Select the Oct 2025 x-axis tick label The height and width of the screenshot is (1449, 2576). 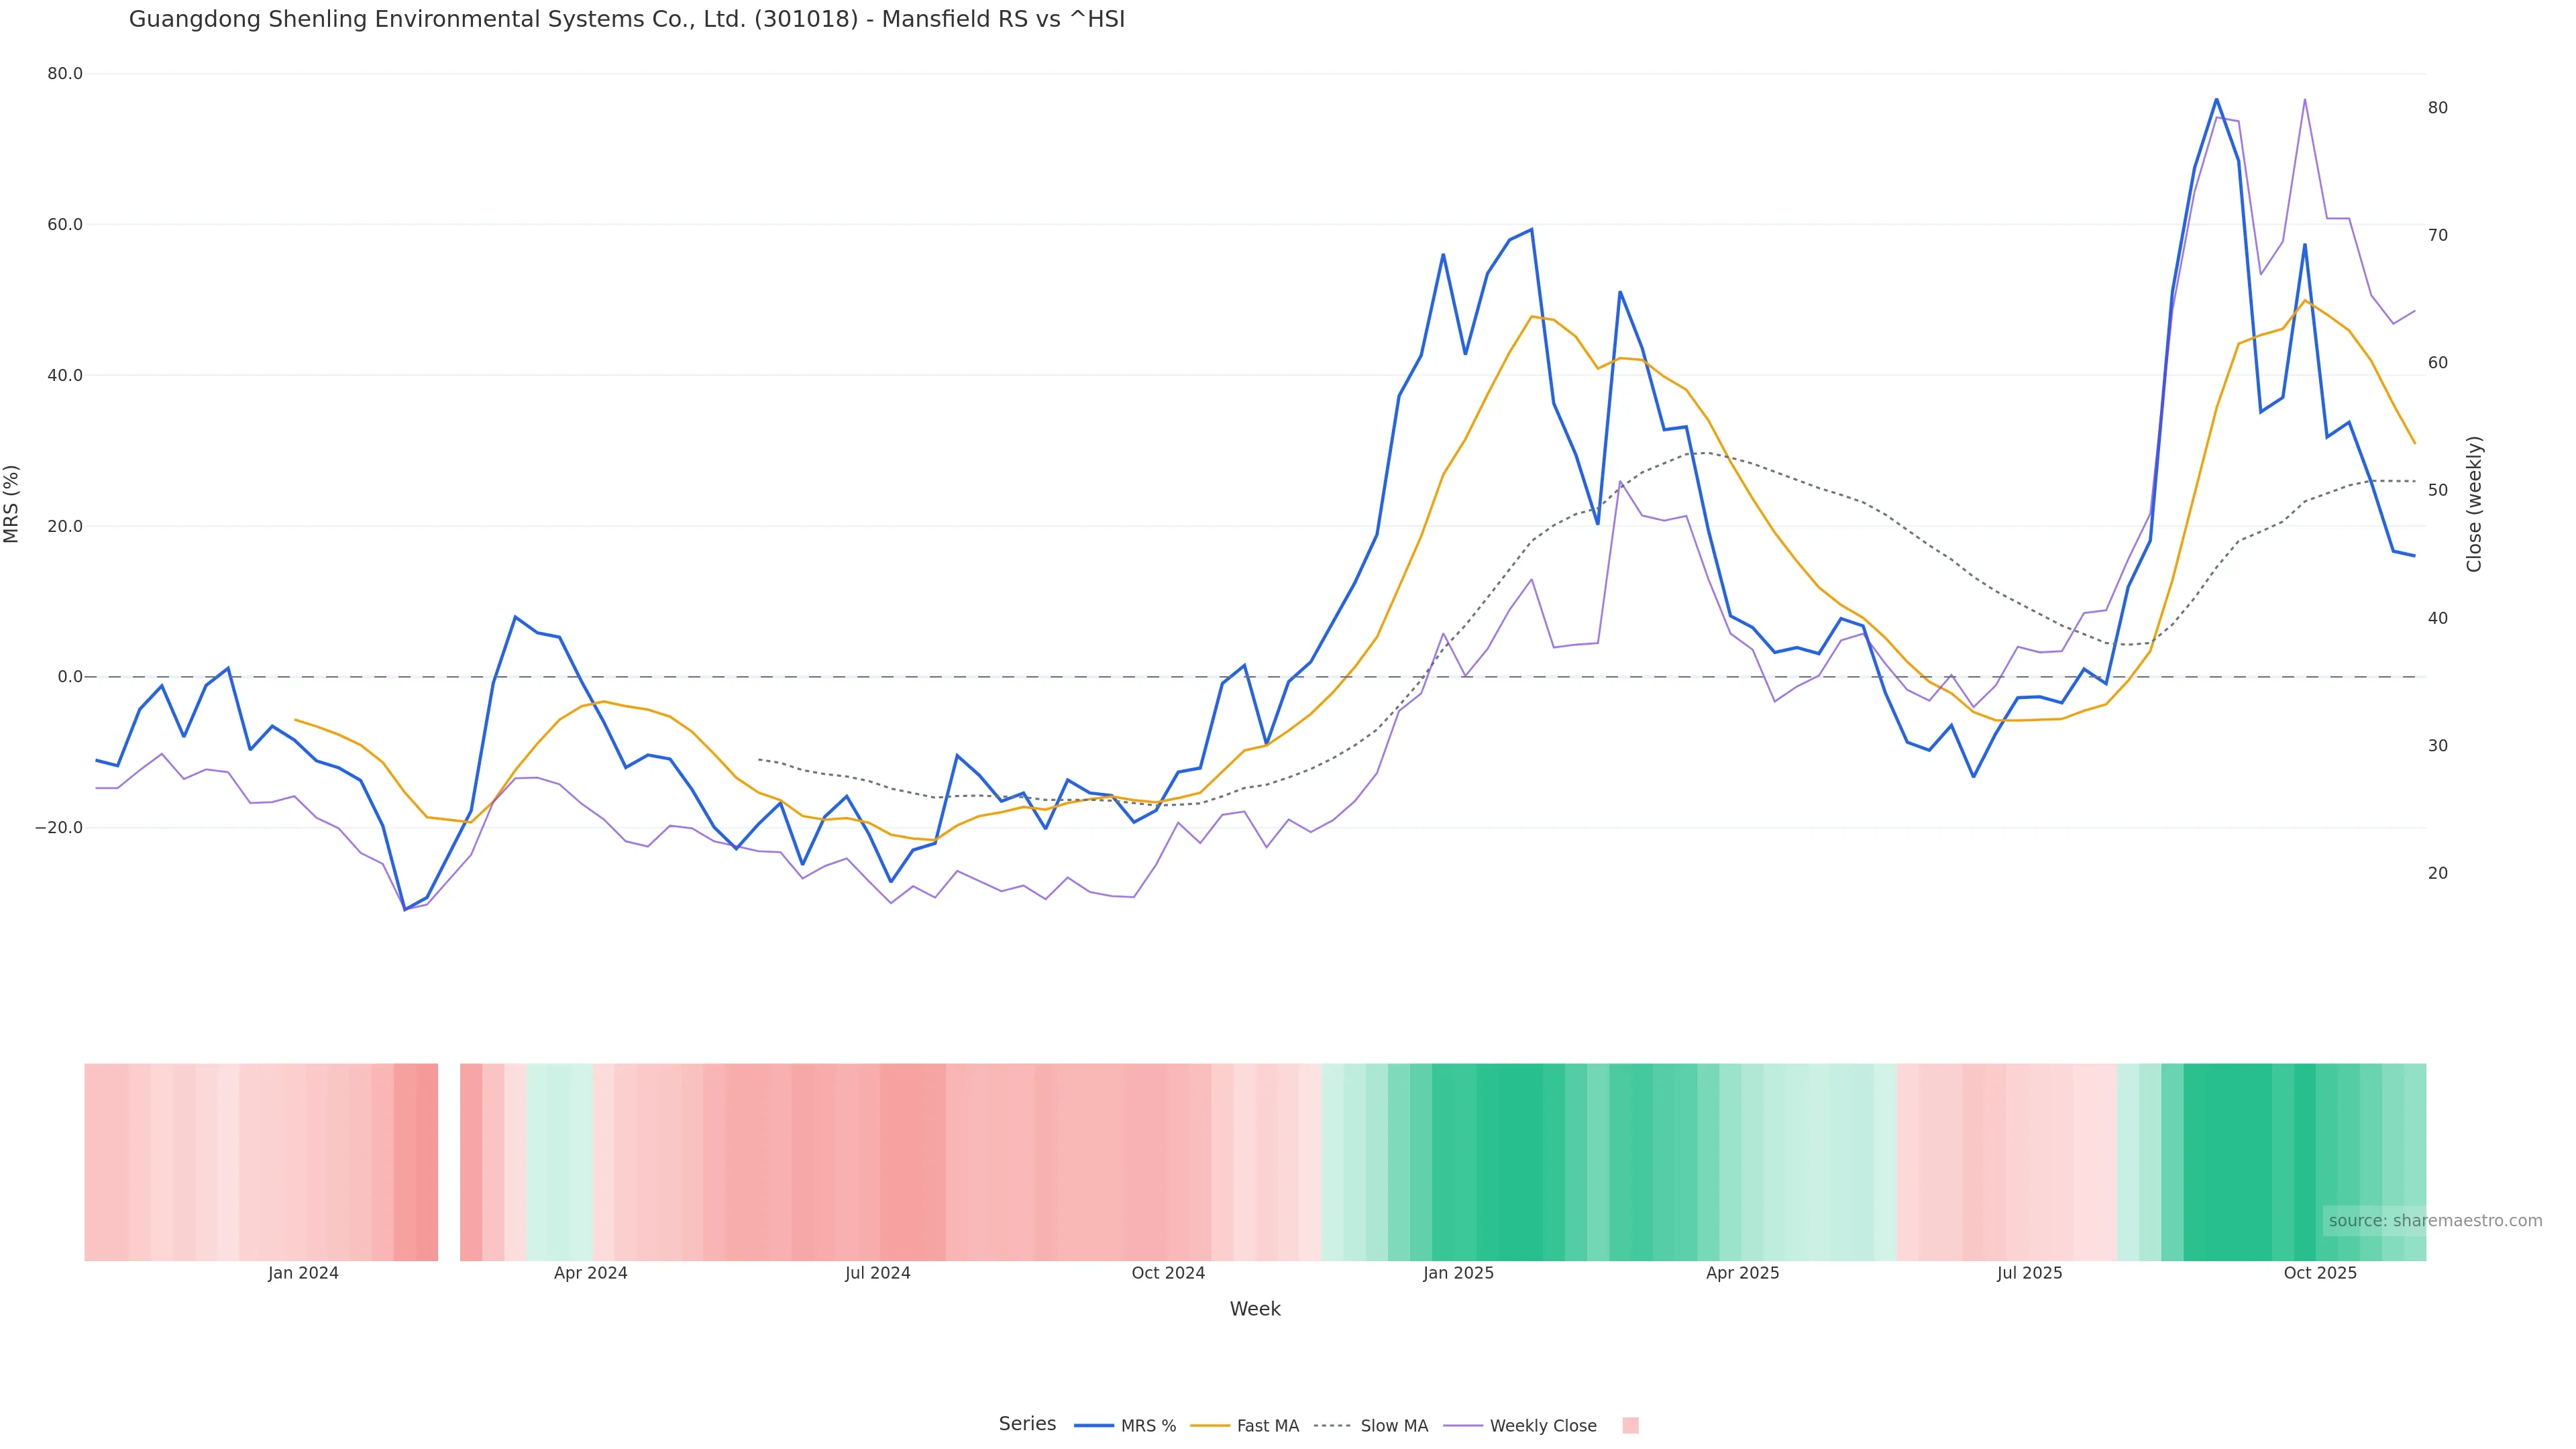pos(2320,1273)
